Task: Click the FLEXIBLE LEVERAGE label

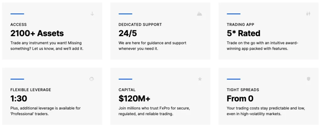Action: click(x=31, y=90)
